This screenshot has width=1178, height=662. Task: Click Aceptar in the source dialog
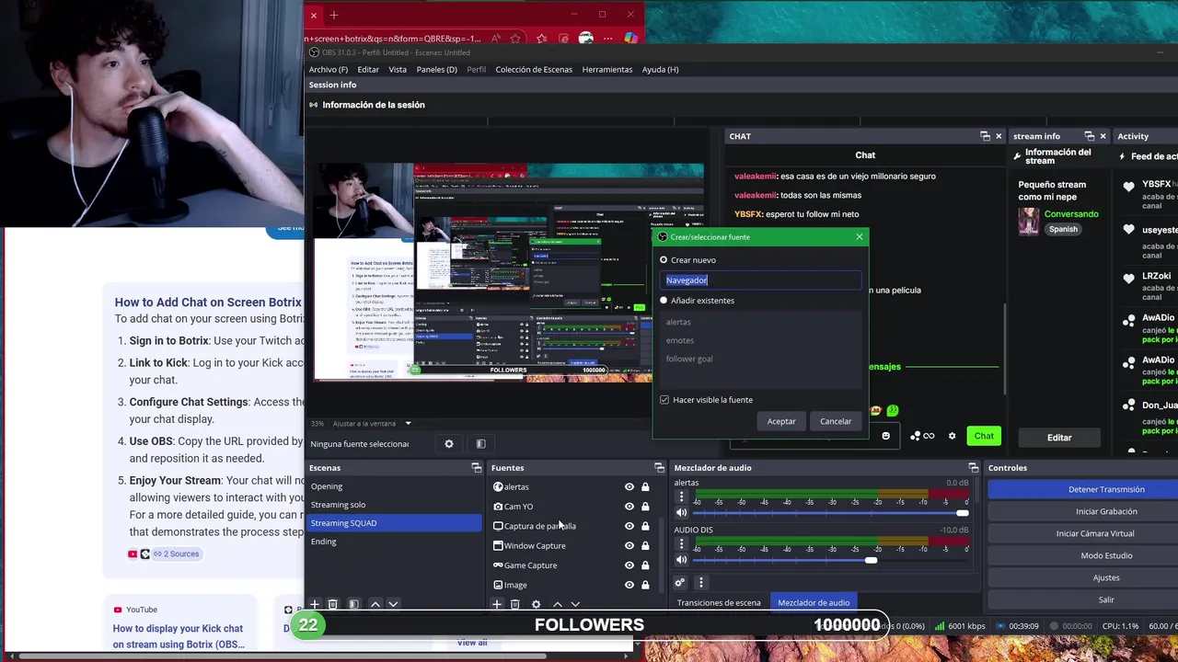click(x=781, y=421)
